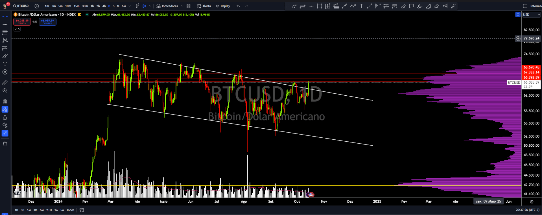The width and height of the screenshot is (542, 215).
Task: Select highlighter in favorites toolbar
Action: pos(420,6)
